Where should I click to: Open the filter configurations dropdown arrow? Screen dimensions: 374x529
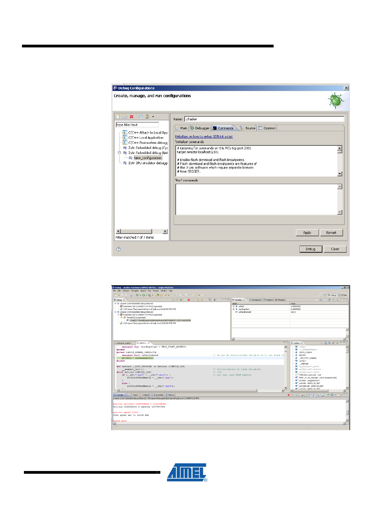[x=153, y=116]
